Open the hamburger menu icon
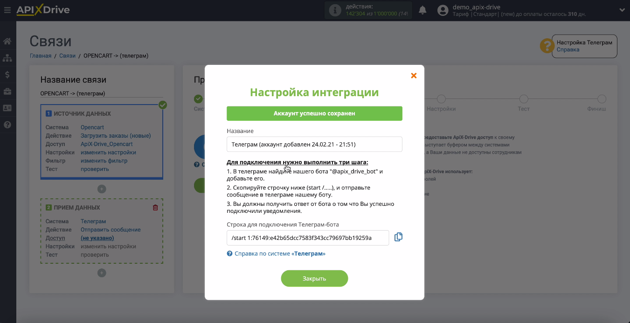Screen dimensions: 630x323 point(7,10)
